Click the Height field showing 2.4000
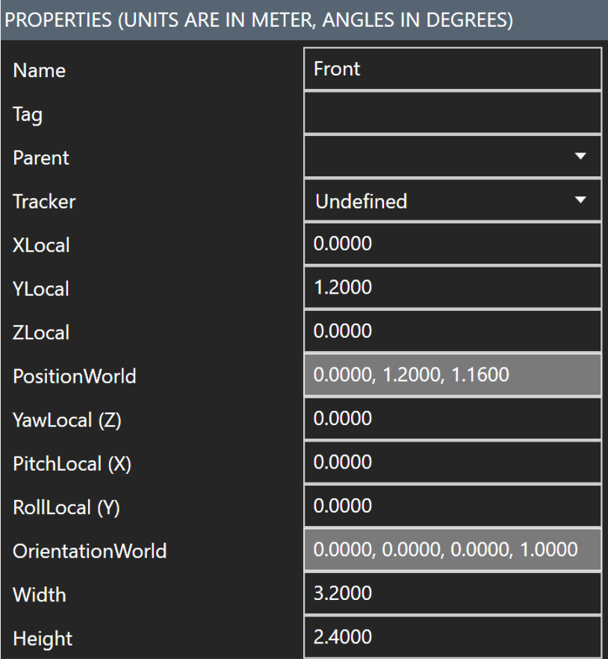The width and height of the screenshot is (608, 659). point(452,638)
